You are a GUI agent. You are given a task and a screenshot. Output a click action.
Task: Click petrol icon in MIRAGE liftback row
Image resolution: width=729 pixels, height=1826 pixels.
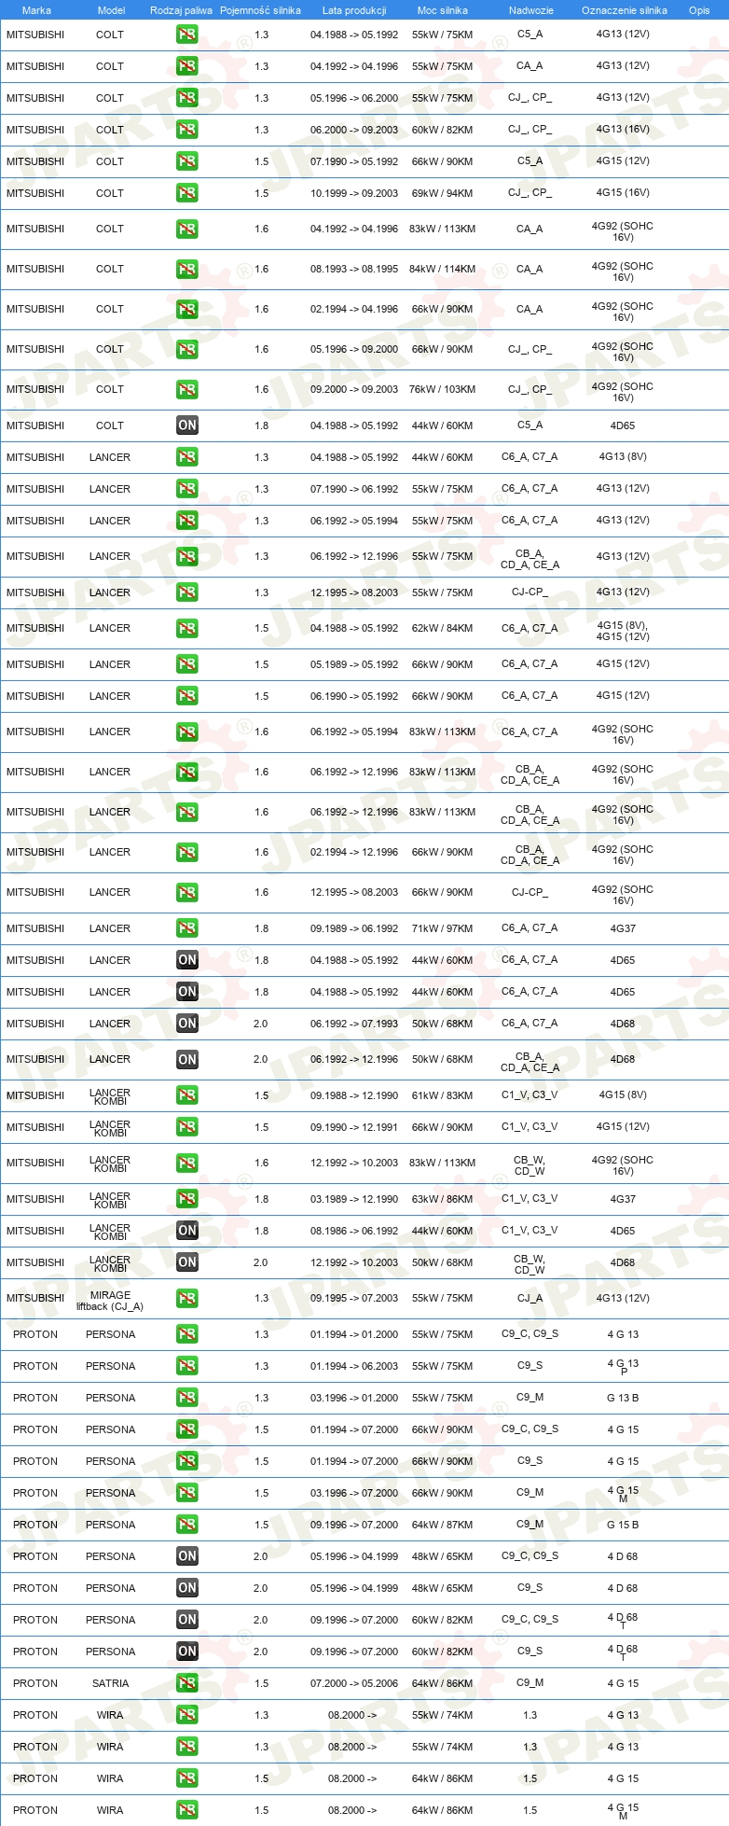[x=187, y=1298]
